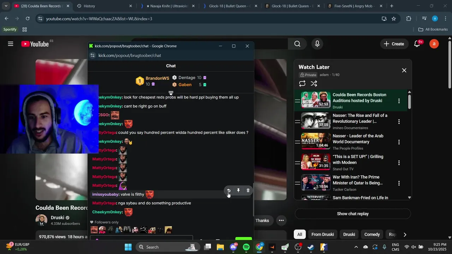Click Show chat replay button
Viewport: 452px width, 254px height.
[x=353, y=214]
